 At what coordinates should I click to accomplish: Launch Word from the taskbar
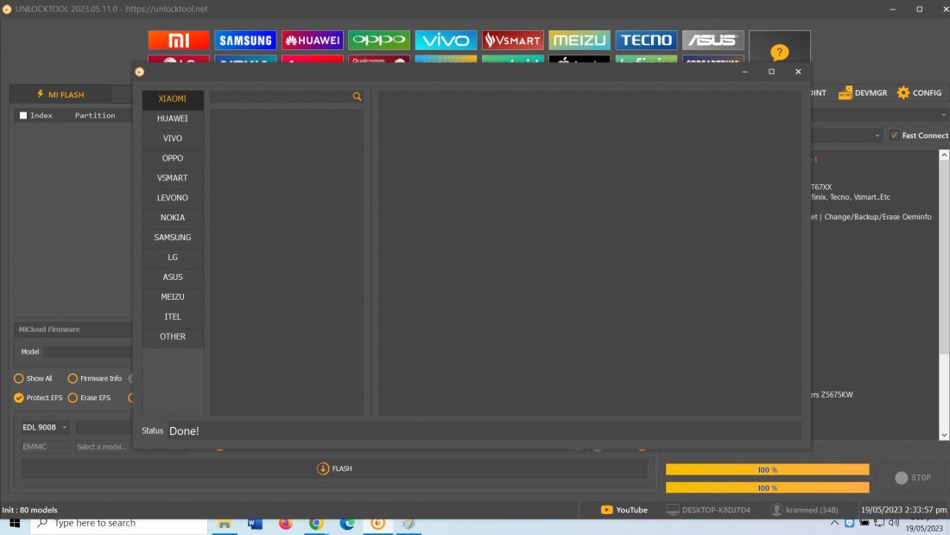click(255, 524)
